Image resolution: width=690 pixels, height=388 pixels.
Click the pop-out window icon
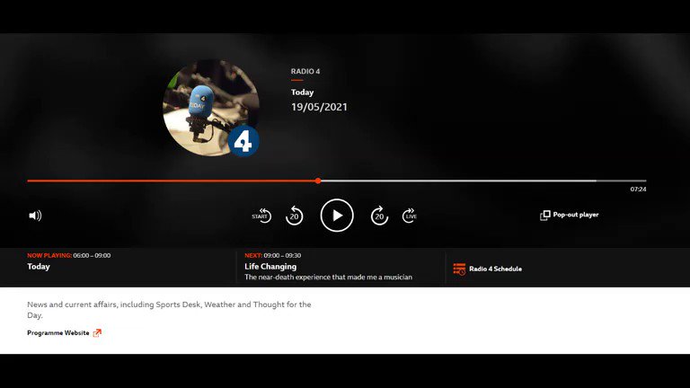point(544,216)
